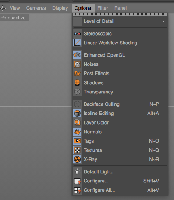
Task: Expand the Level of Detail submenu
Action: pos(120,21)
